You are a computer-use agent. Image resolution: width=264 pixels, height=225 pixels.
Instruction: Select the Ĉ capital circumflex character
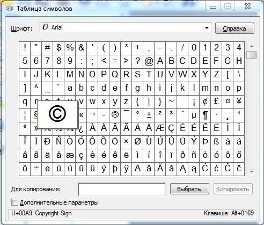(x=228, y=169)
